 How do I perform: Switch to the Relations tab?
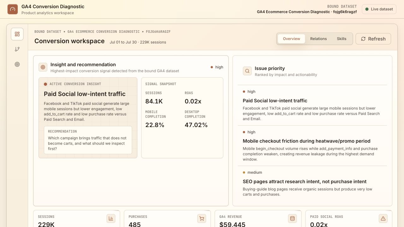click(x=318, y=39)
